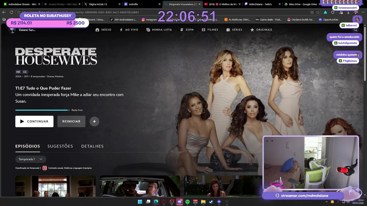Click the INÍCIO home icon in Disney+ nav
367x206 pixels.
click(x=97, y=30)
